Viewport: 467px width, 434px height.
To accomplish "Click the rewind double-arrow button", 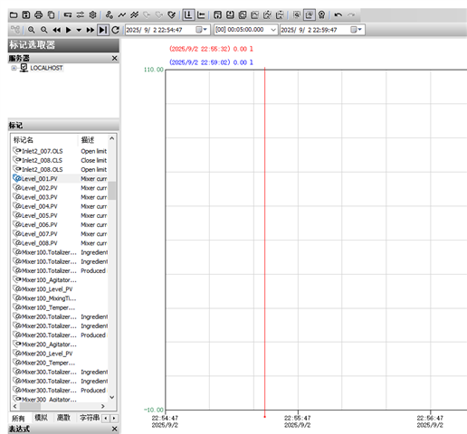I will tap(56, 30).
